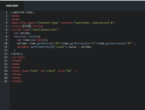Click line number 5 in the gutter

(6, 26)
